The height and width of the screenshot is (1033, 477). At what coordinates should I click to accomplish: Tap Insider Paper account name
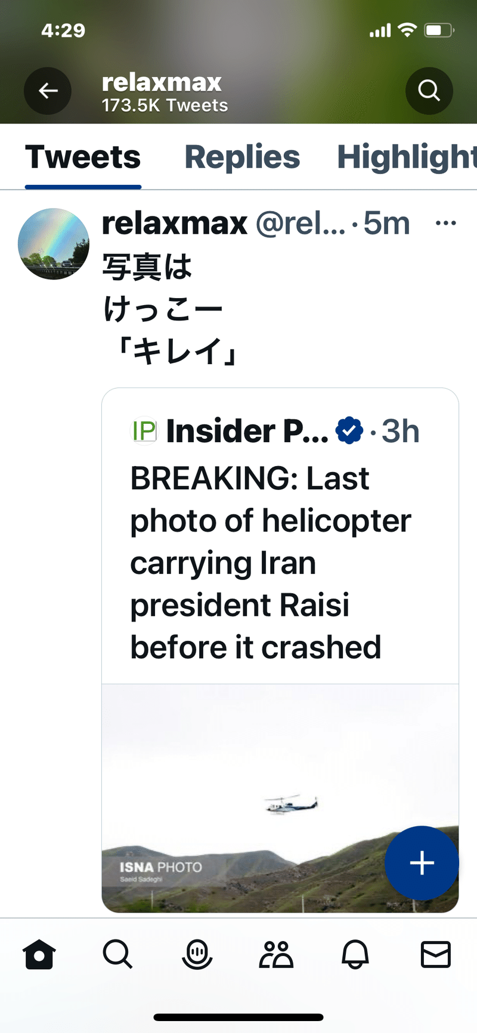[x=247, y=431]
